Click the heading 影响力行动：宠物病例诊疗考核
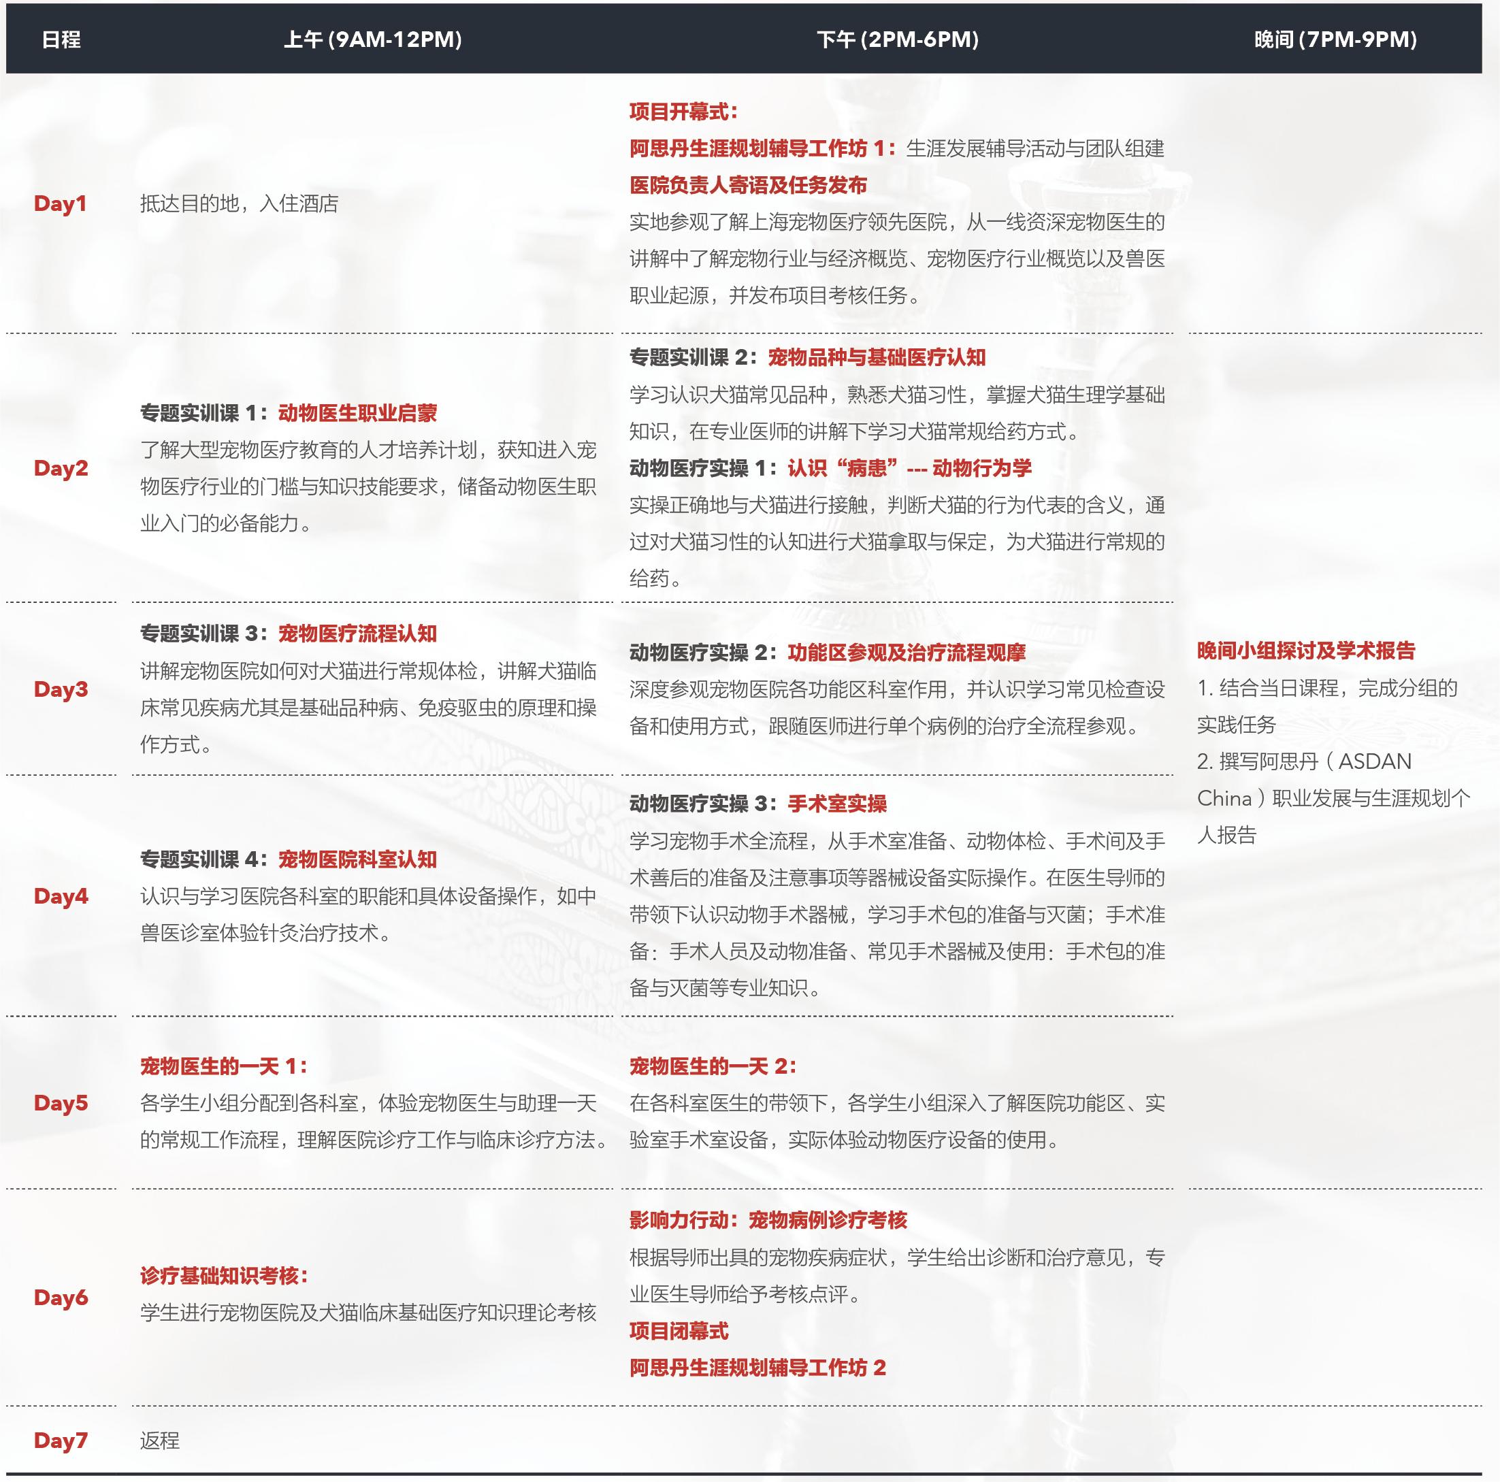Image resolution: width=1500 pixels, height=1482 pixels. [768, 1219]
